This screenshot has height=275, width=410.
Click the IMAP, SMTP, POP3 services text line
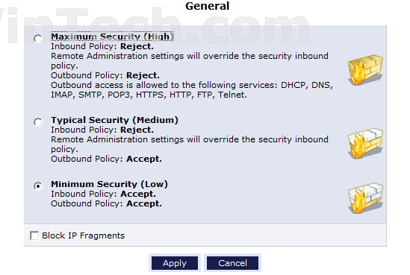tap(149, 95)
